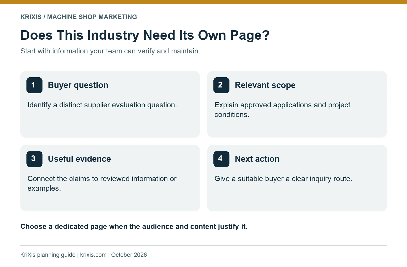This screenshot has height=267, width=407.
Task: Click 'Identify a distinct supplier evaluation question.' text
Action: (x=102, y=105)
